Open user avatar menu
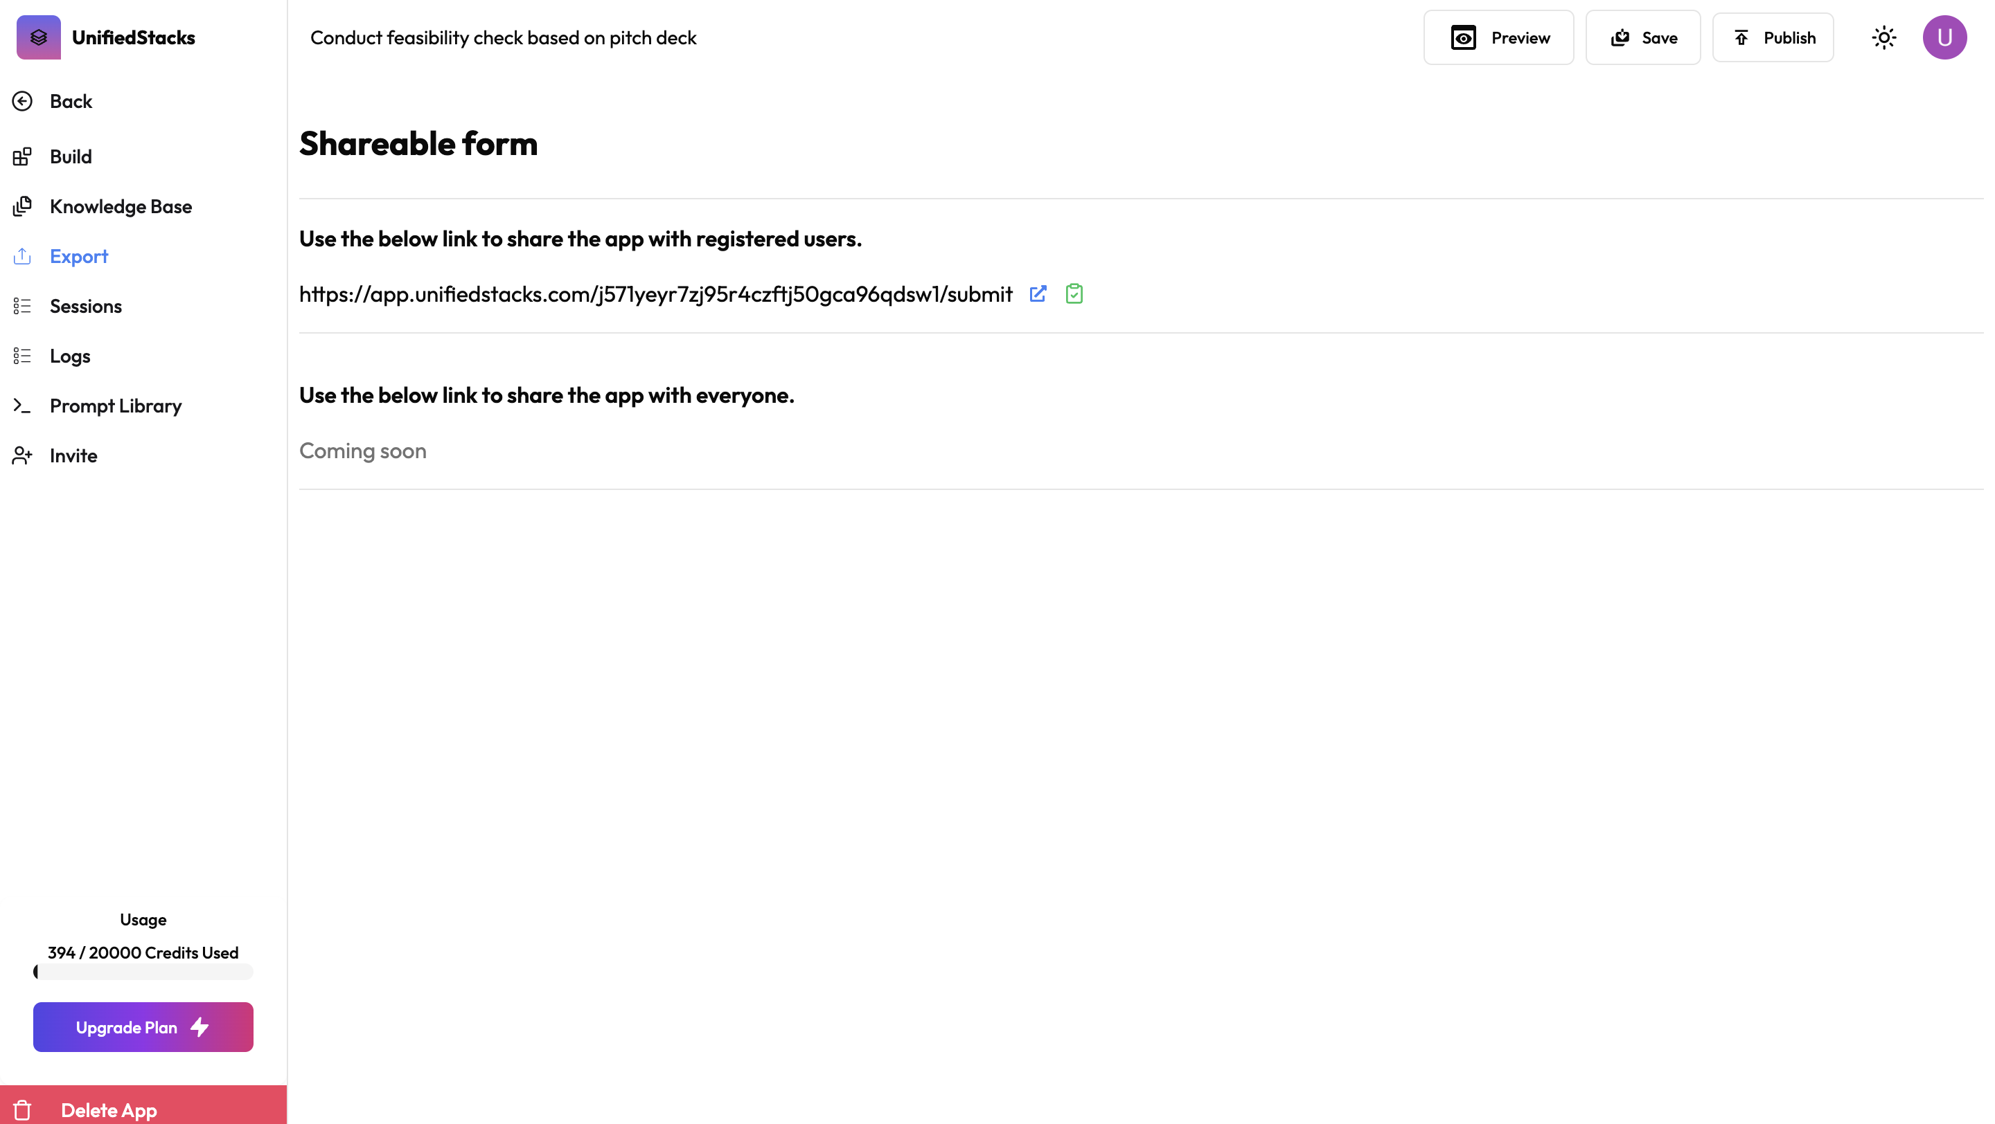Screen dimensions: 1995x1124 [x=1944, y=38]
